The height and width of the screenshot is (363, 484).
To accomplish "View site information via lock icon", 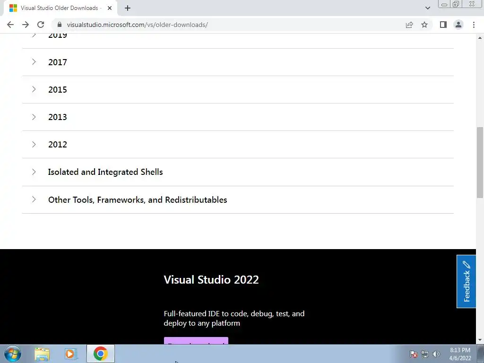I will [x=60, y=25].
